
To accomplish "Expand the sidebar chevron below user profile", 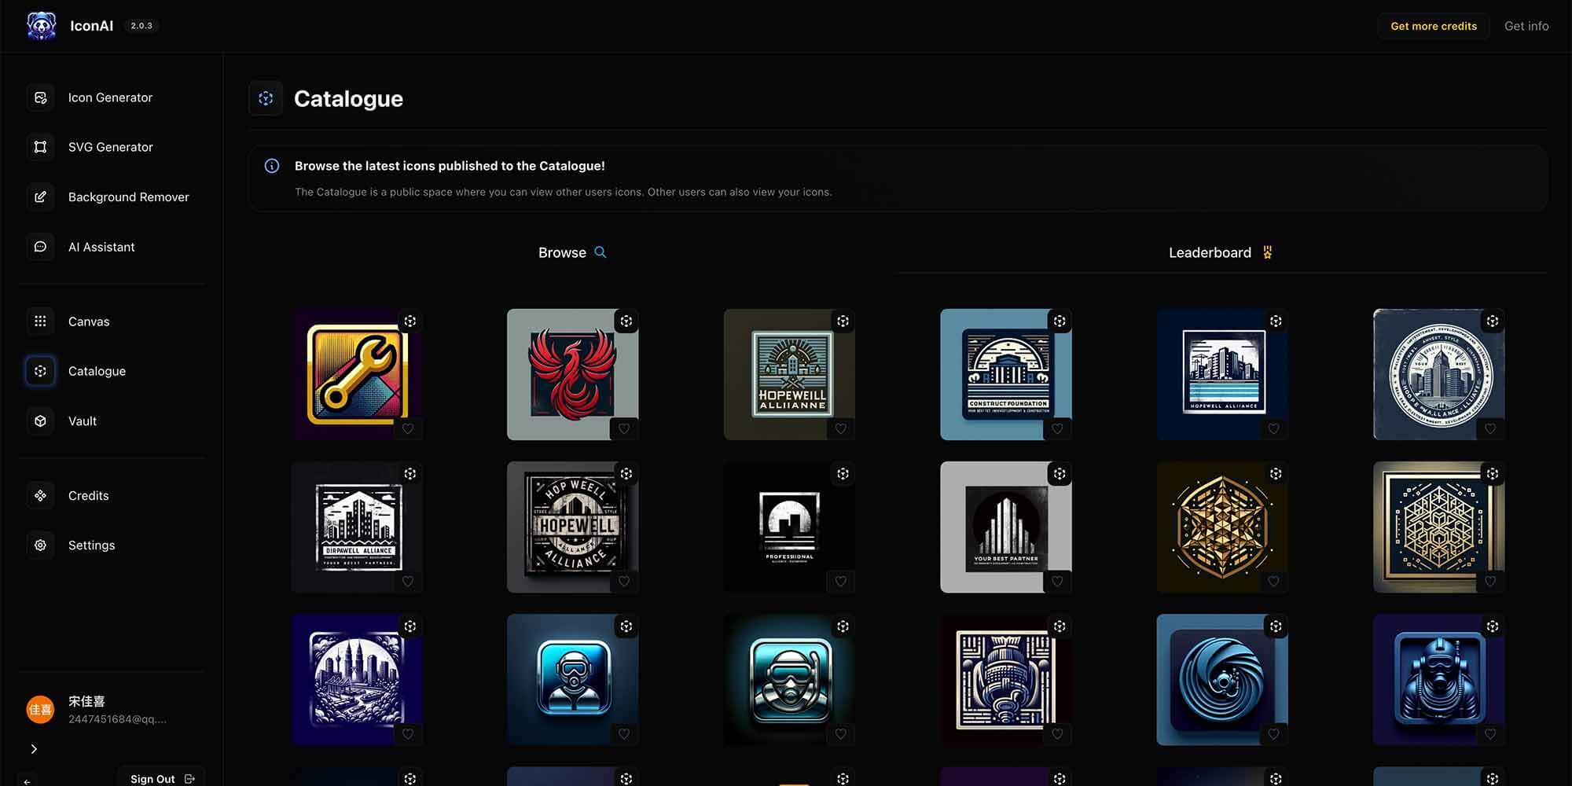I will 34,749.
